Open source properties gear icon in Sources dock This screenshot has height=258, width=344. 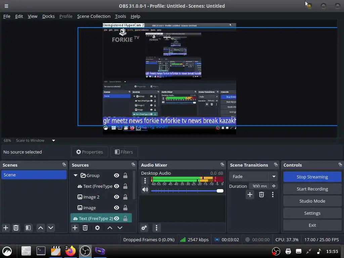[97, 228]
